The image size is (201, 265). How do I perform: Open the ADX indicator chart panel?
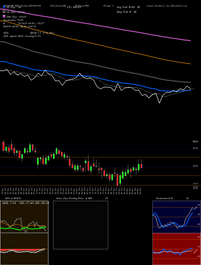(24, 217)
